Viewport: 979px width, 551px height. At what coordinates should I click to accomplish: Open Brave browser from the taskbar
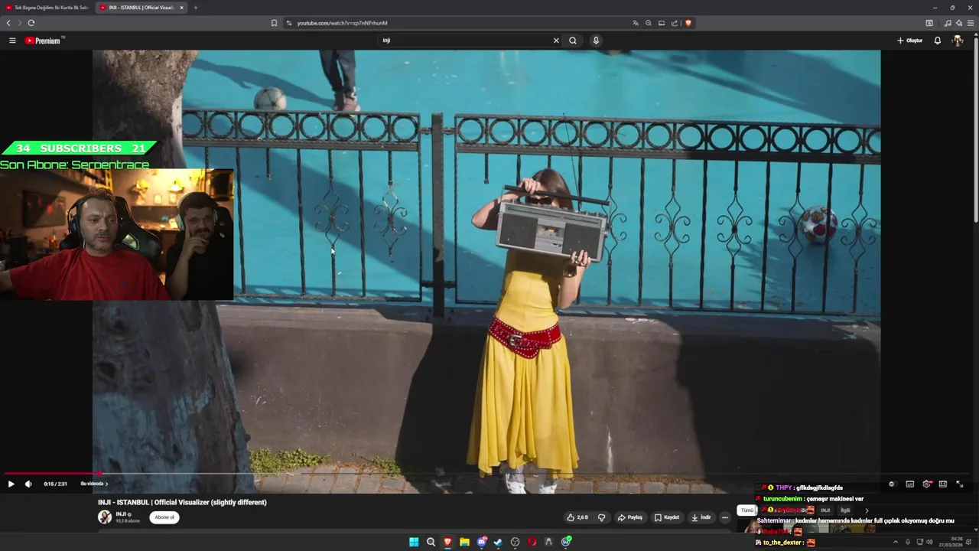[x=447, y=542]
